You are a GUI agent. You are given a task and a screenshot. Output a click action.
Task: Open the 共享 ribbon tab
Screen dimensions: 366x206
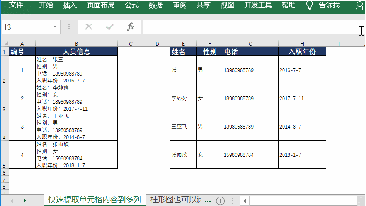[204, 5]
